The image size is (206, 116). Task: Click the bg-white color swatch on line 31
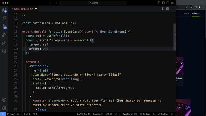click(x=117, y=101)
